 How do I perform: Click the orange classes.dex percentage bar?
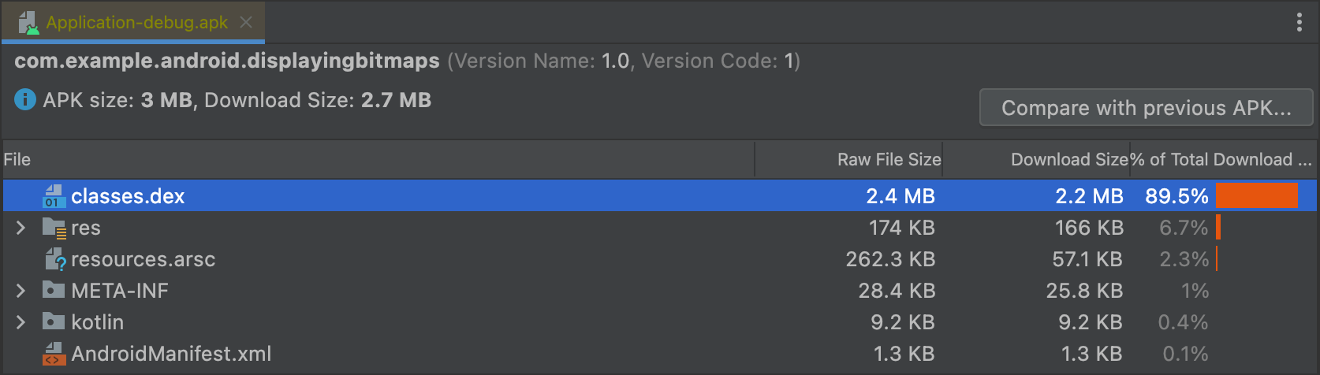pos(1256,196)
